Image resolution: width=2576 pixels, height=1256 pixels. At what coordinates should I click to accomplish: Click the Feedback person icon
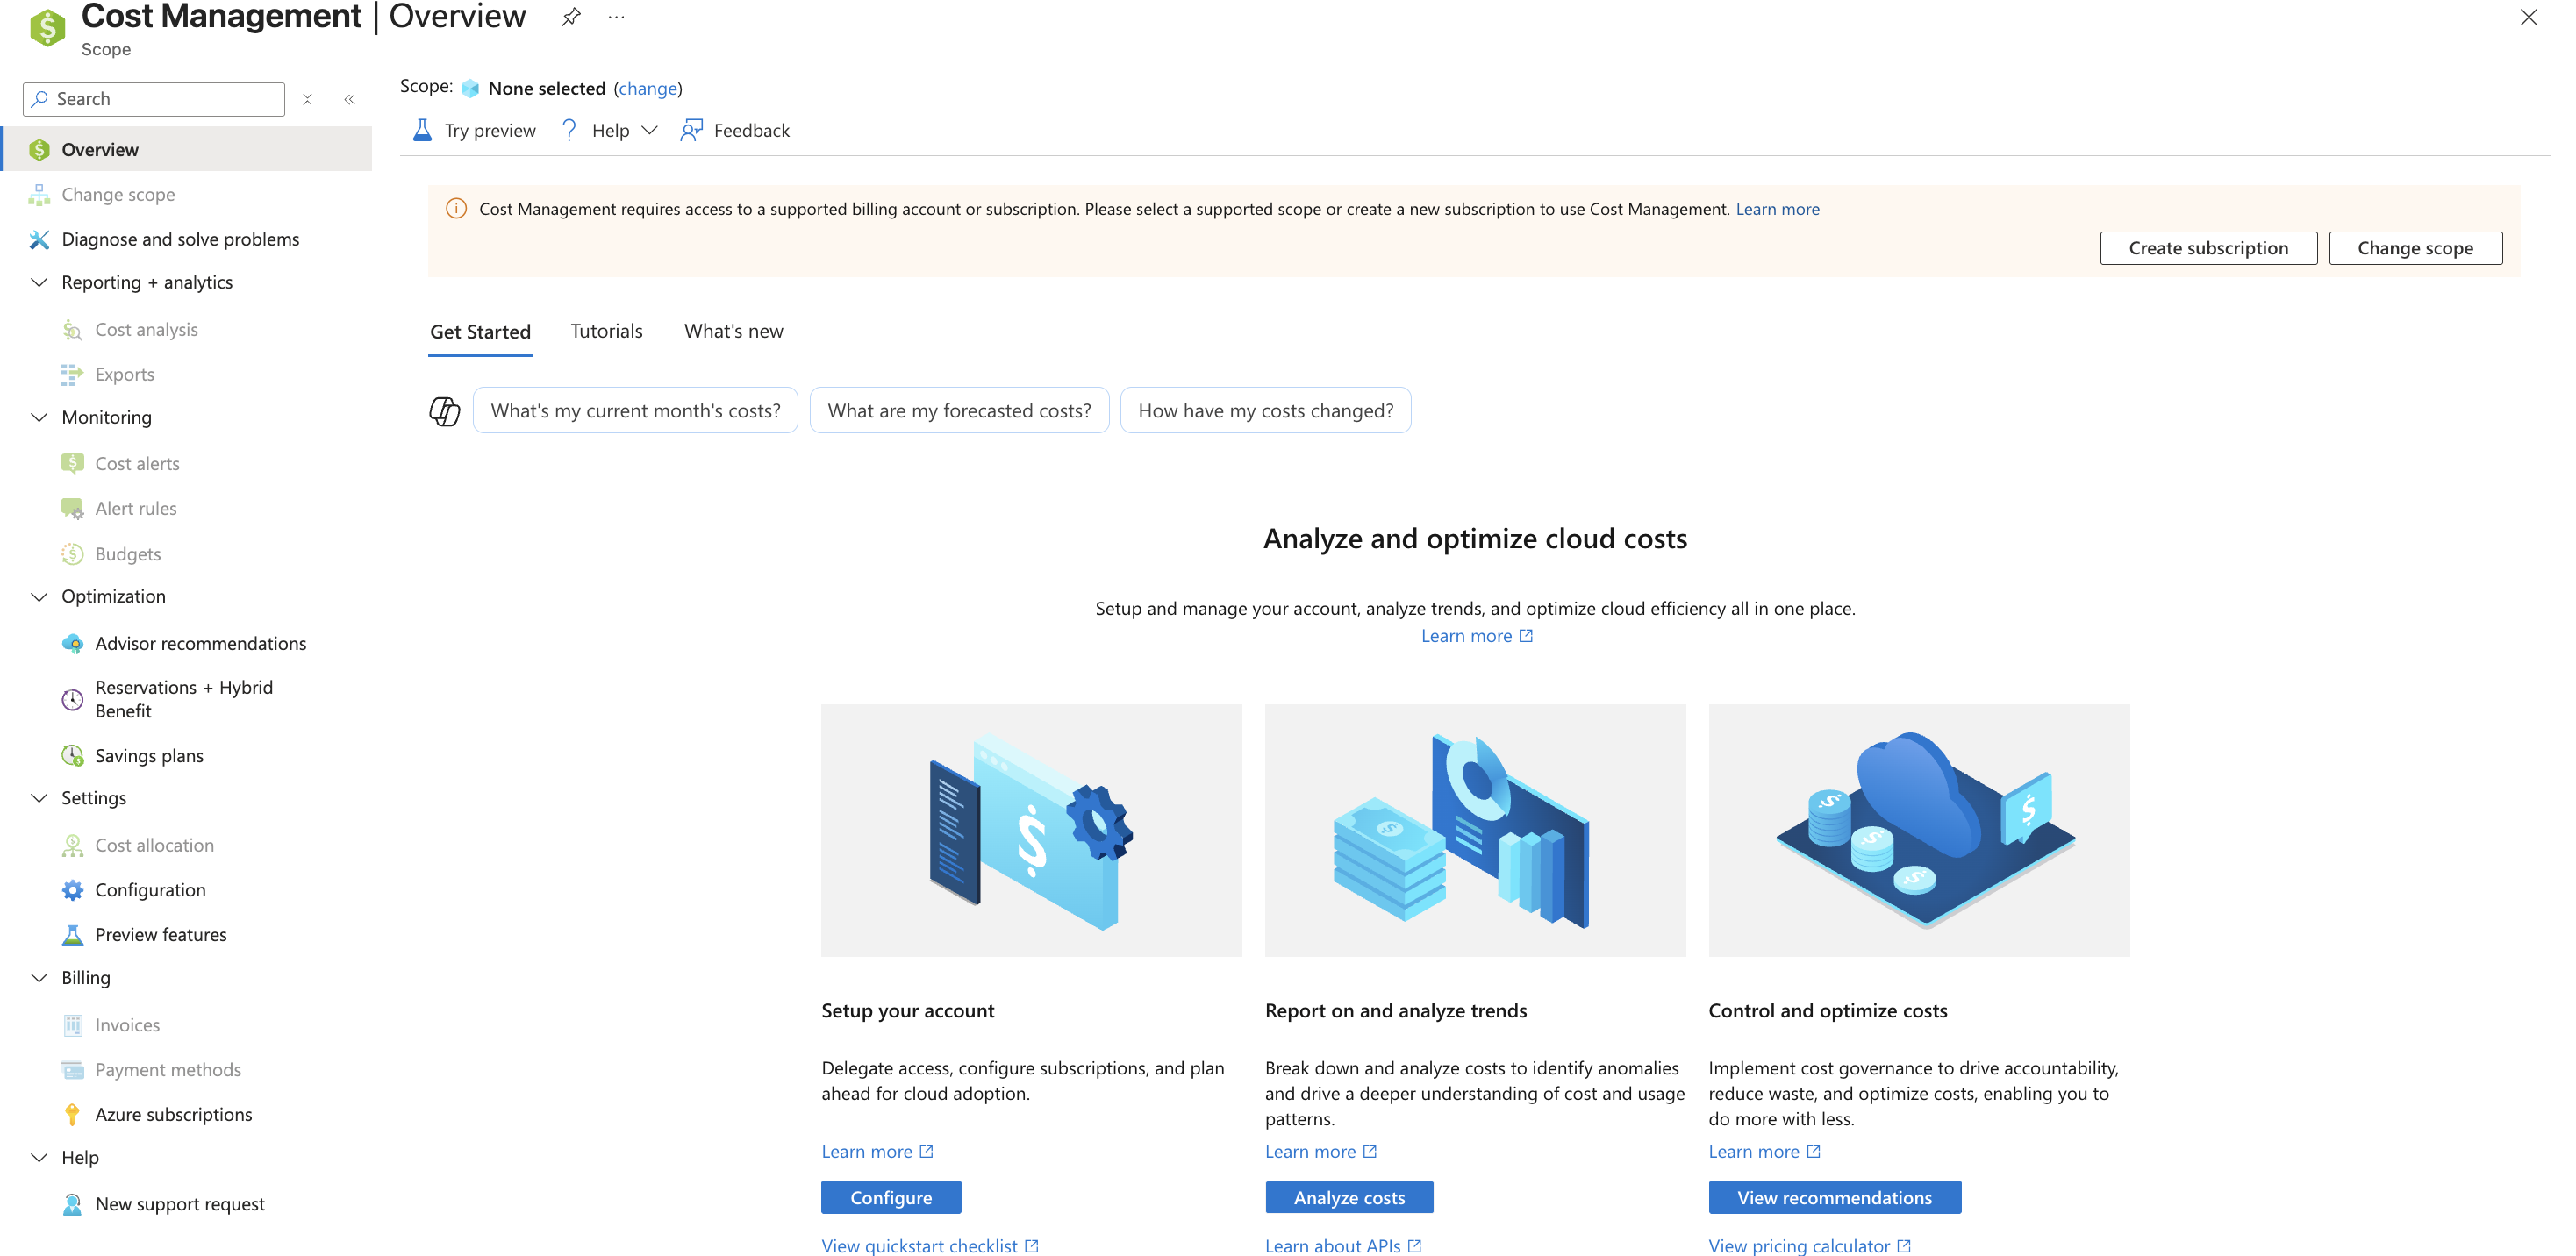(691, 130)
